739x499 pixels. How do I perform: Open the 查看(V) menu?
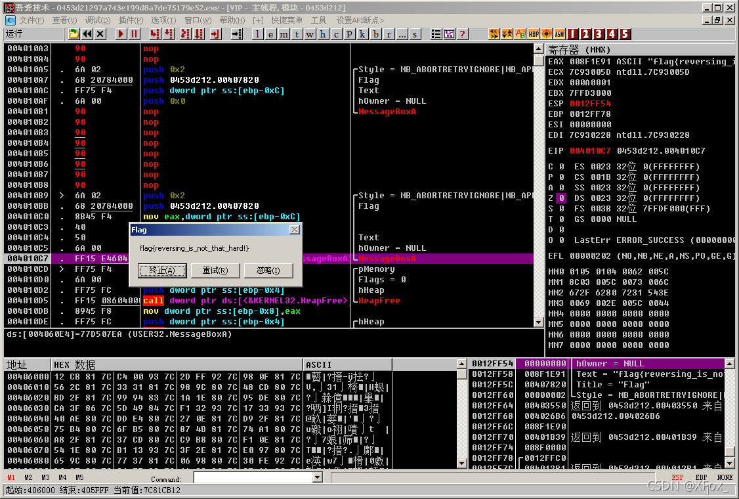pyautogui.click(x=64, y=20)
